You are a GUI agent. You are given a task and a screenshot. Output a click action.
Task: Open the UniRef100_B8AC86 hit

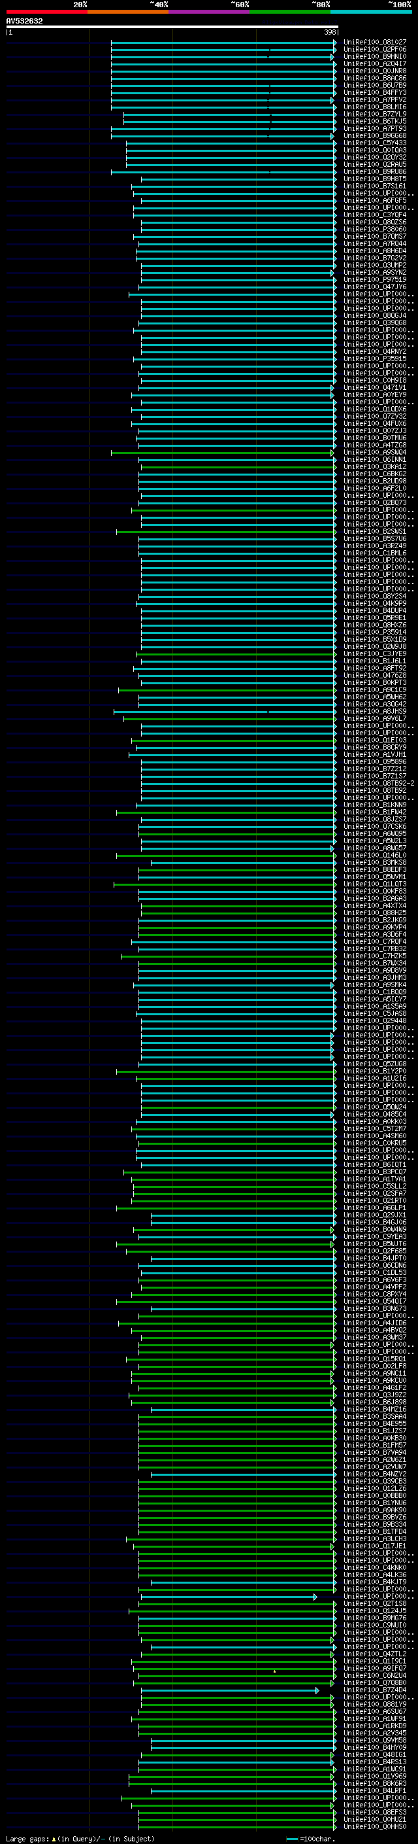tap(375, 78)
